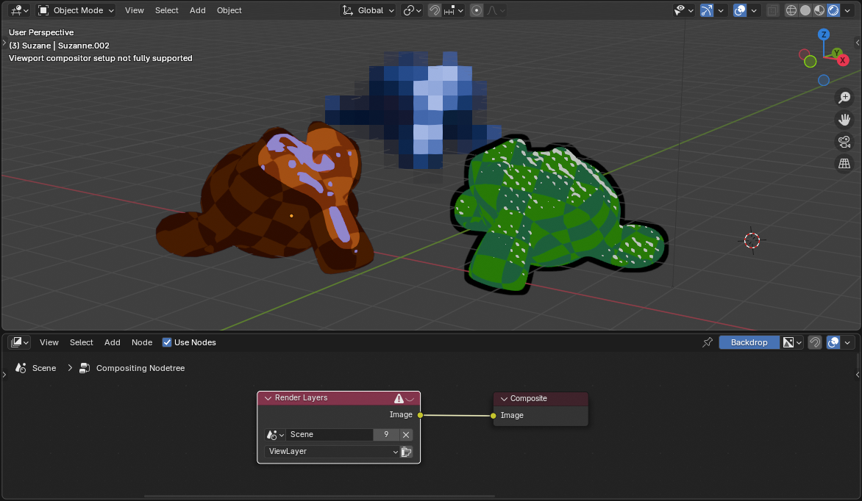Open the node editor Select menu

(82, 342)
